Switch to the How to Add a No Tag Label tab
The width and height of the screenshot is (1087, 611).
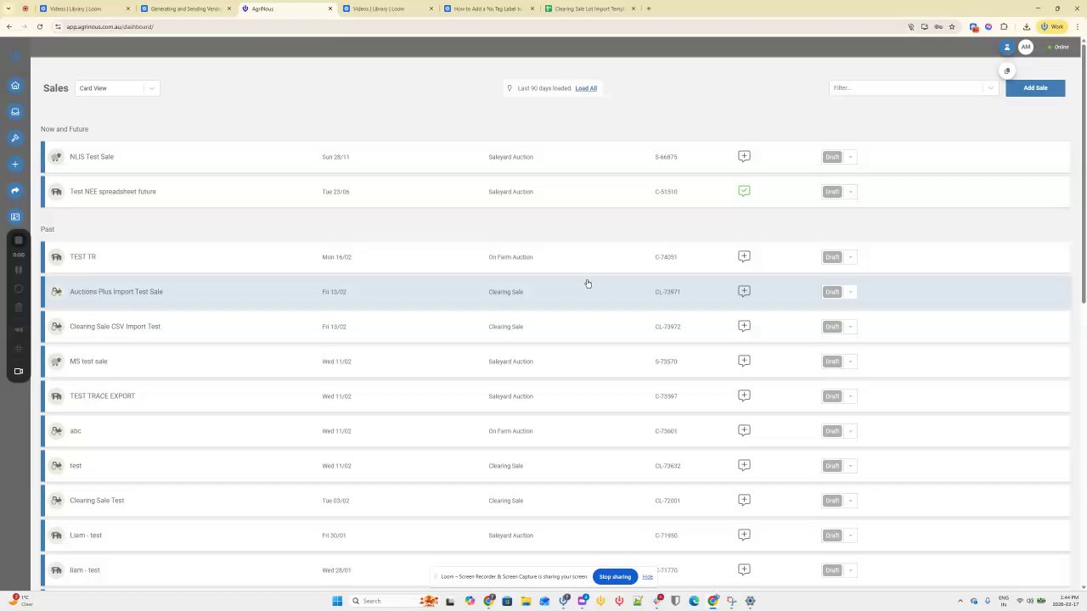[488, 8]
